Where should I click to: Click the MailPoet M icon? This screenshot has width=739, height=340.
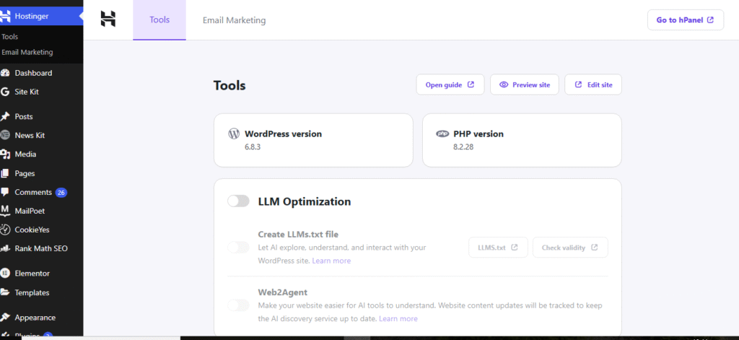5,211
